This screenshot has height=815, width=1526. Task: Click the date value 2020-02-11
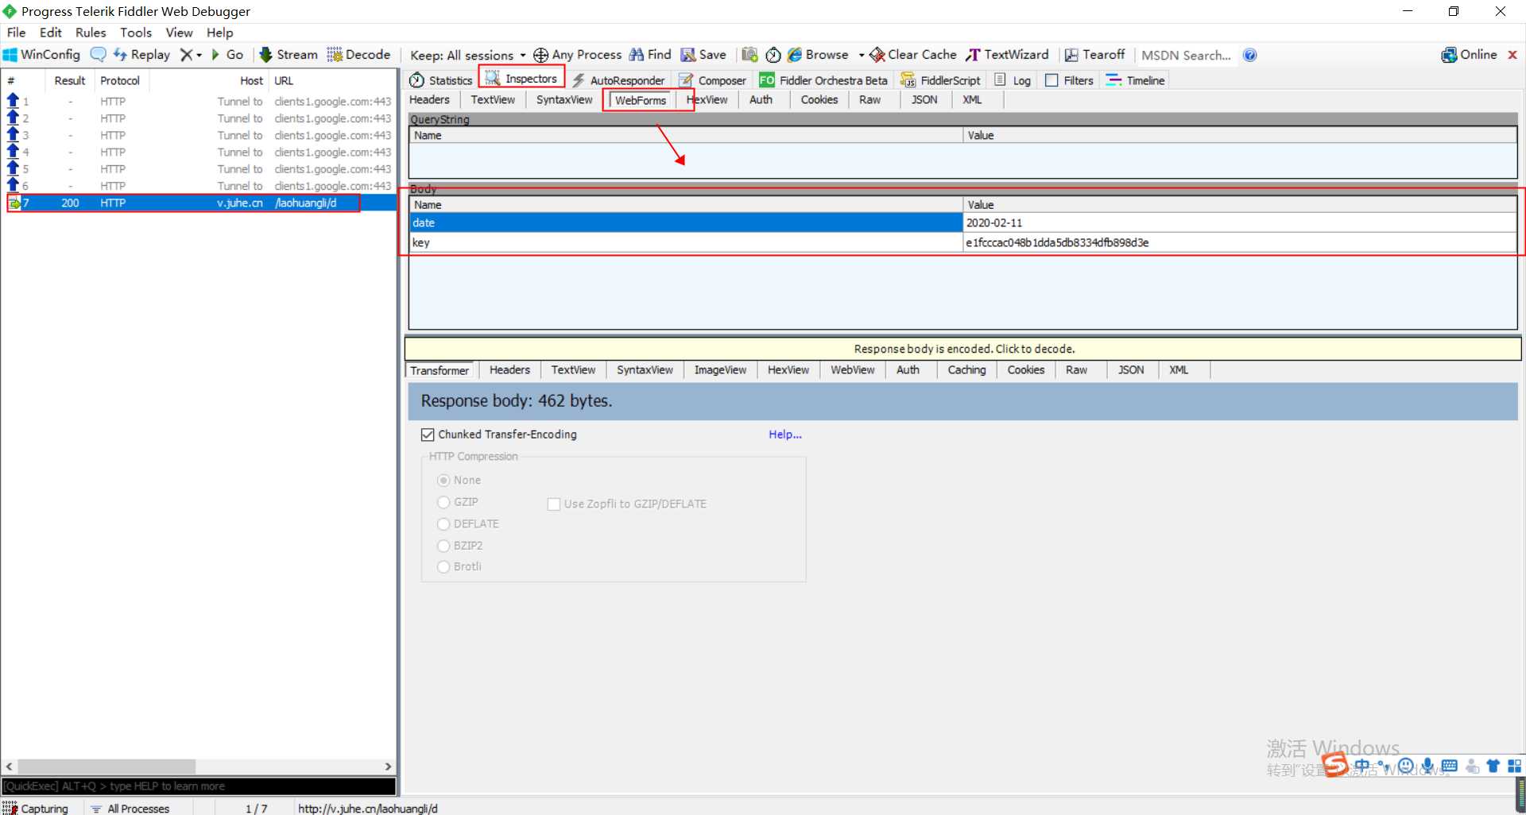994,223
